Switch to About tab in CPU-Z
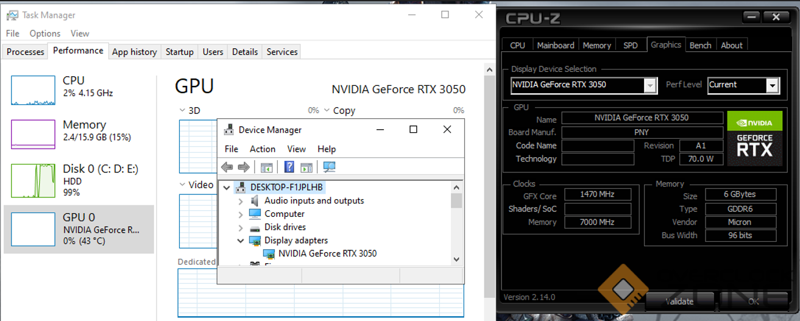 point(732,45)
